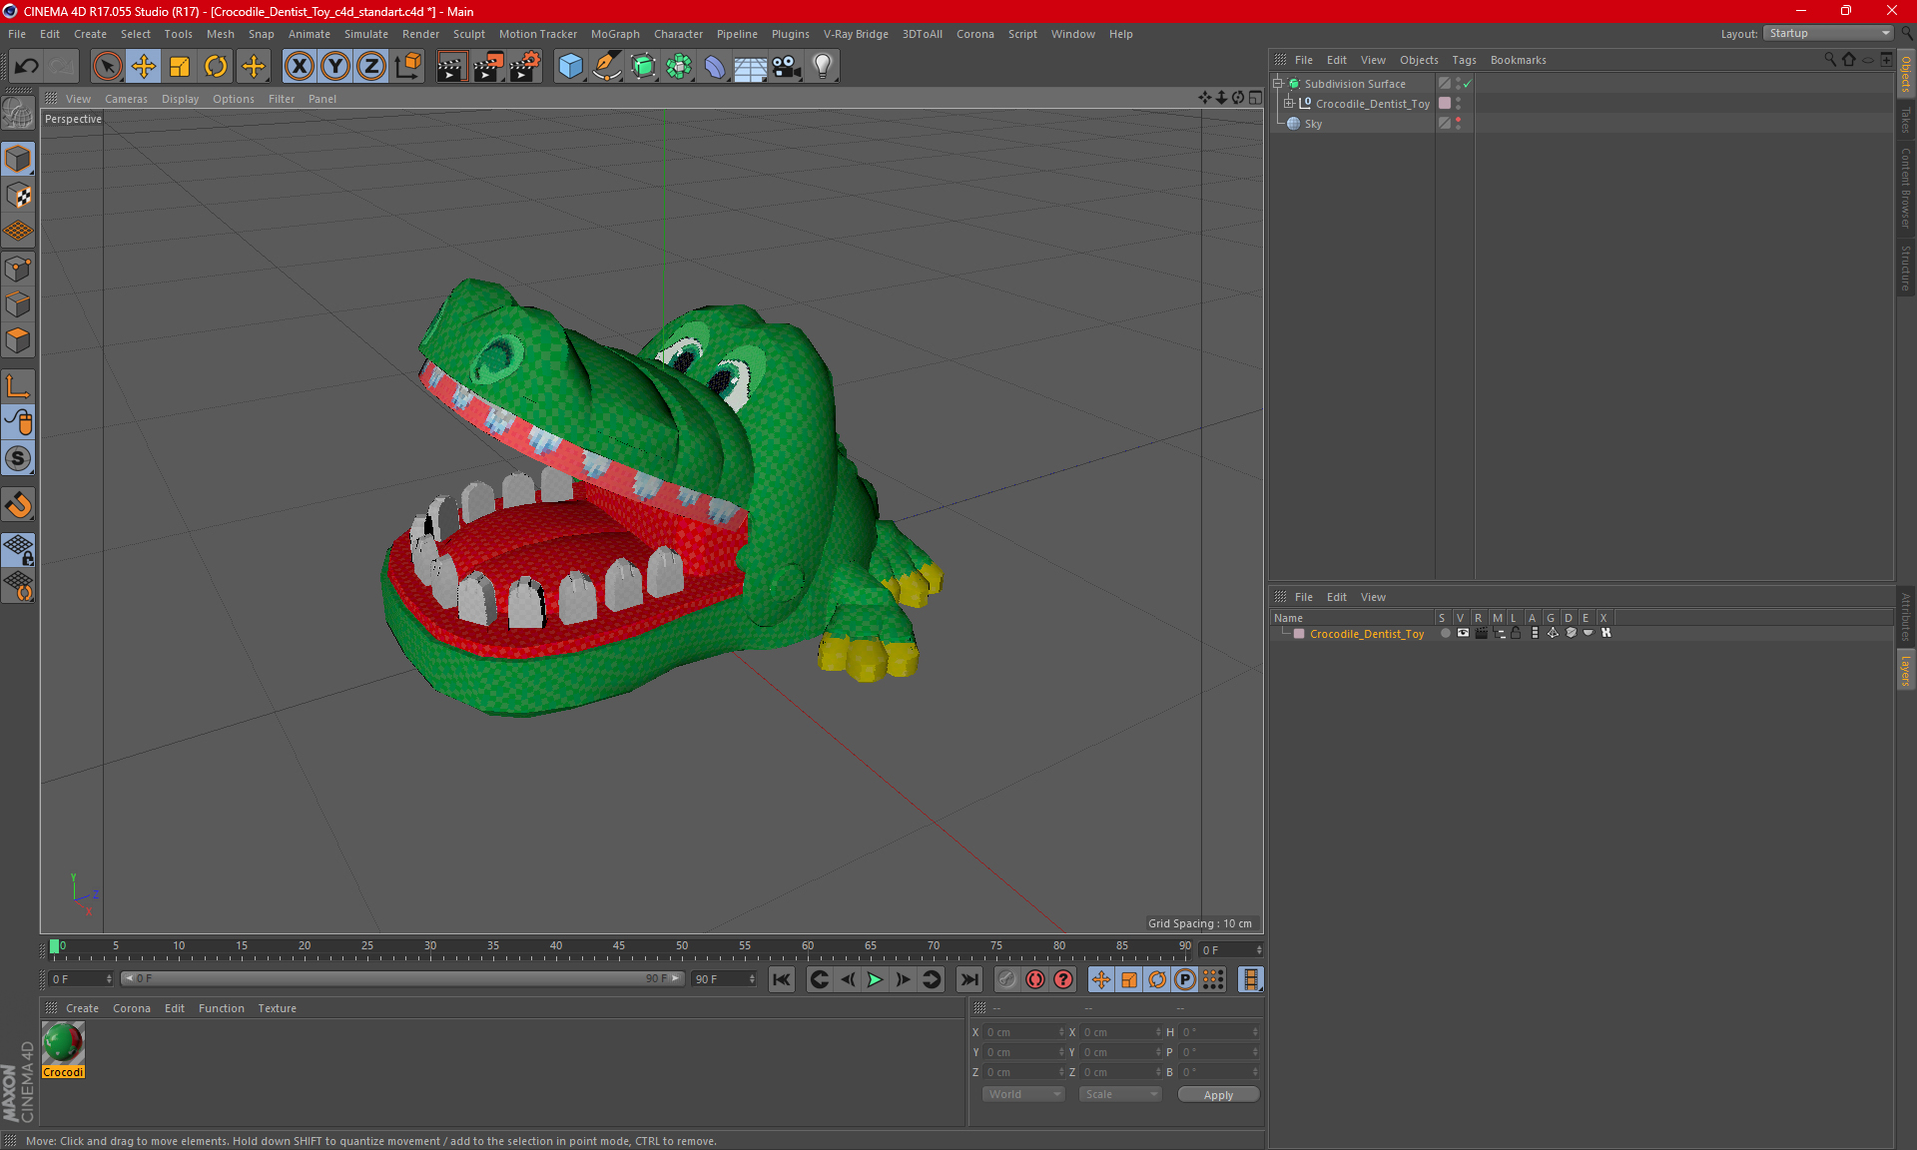The height and width of the screenshot is (1150, 1917).
Task: Open the Deformer objects icon
Action: pyautogui.click(x=715, y=67)
